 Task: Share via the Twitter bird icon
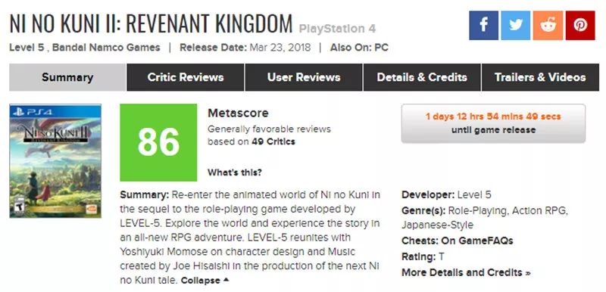coord(516,25)
